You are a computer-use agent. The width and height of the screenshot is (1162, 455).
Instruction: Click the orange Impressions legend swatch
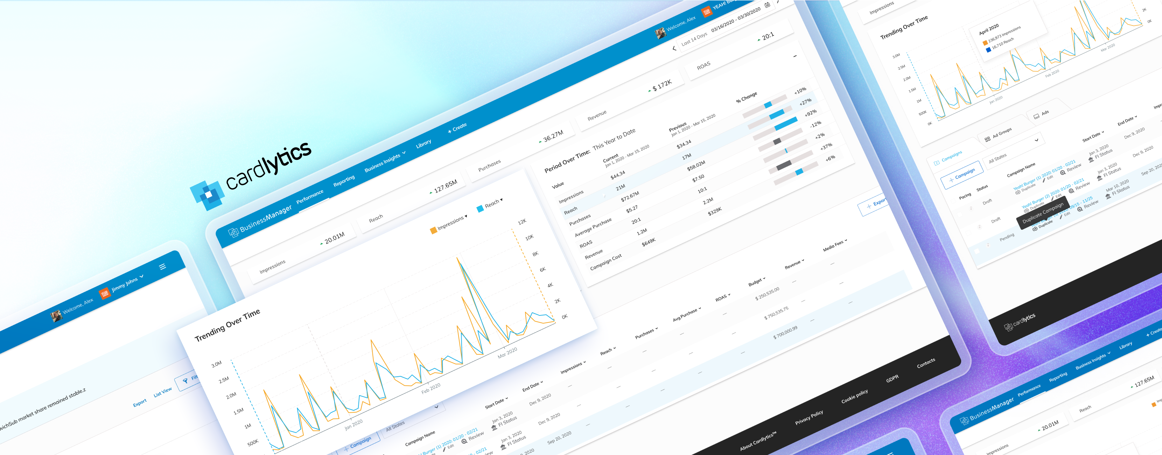point(434,230)
